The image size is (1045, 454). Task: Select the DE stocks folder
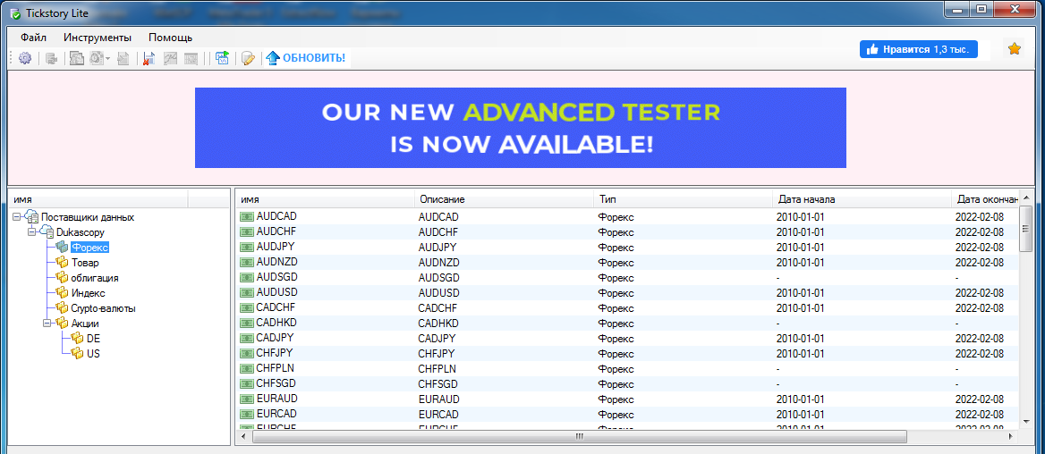coord(93,339)
